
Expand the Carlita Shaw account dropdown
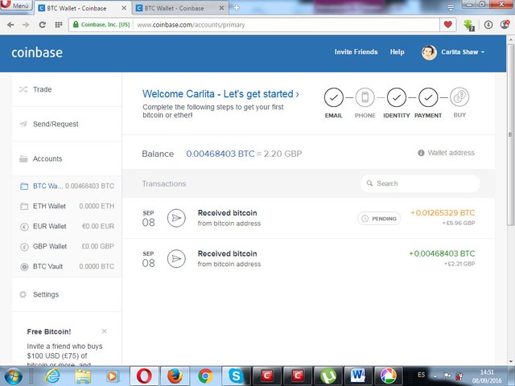coord(463,51)
